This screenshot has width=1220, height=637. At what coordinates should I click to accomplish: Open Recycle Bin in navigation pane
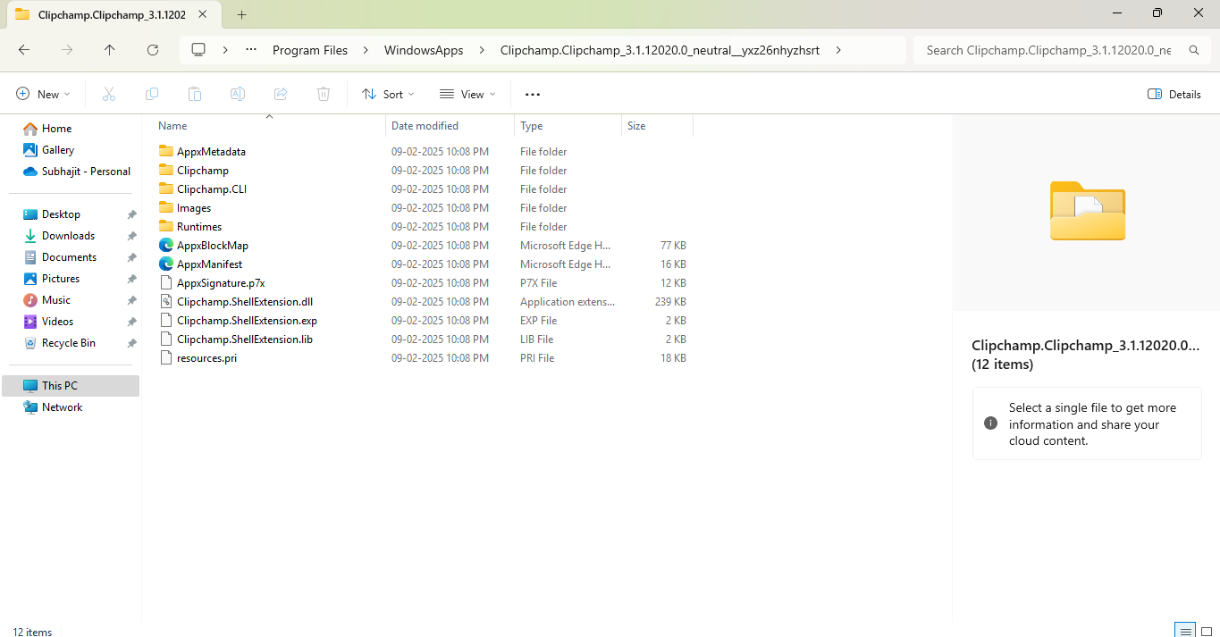[x=70, y=343]
